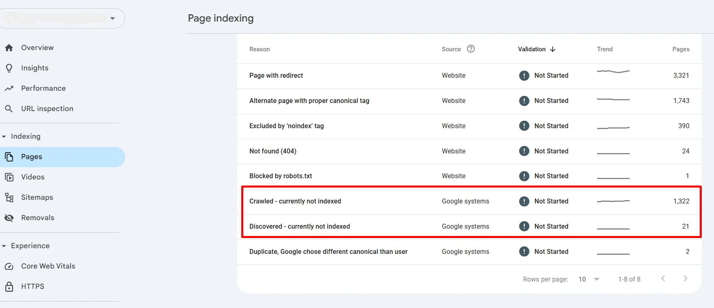Viewport: 714px width, 308px height.
Task: Click the HTTPS padlock icon
Action: 9,286
